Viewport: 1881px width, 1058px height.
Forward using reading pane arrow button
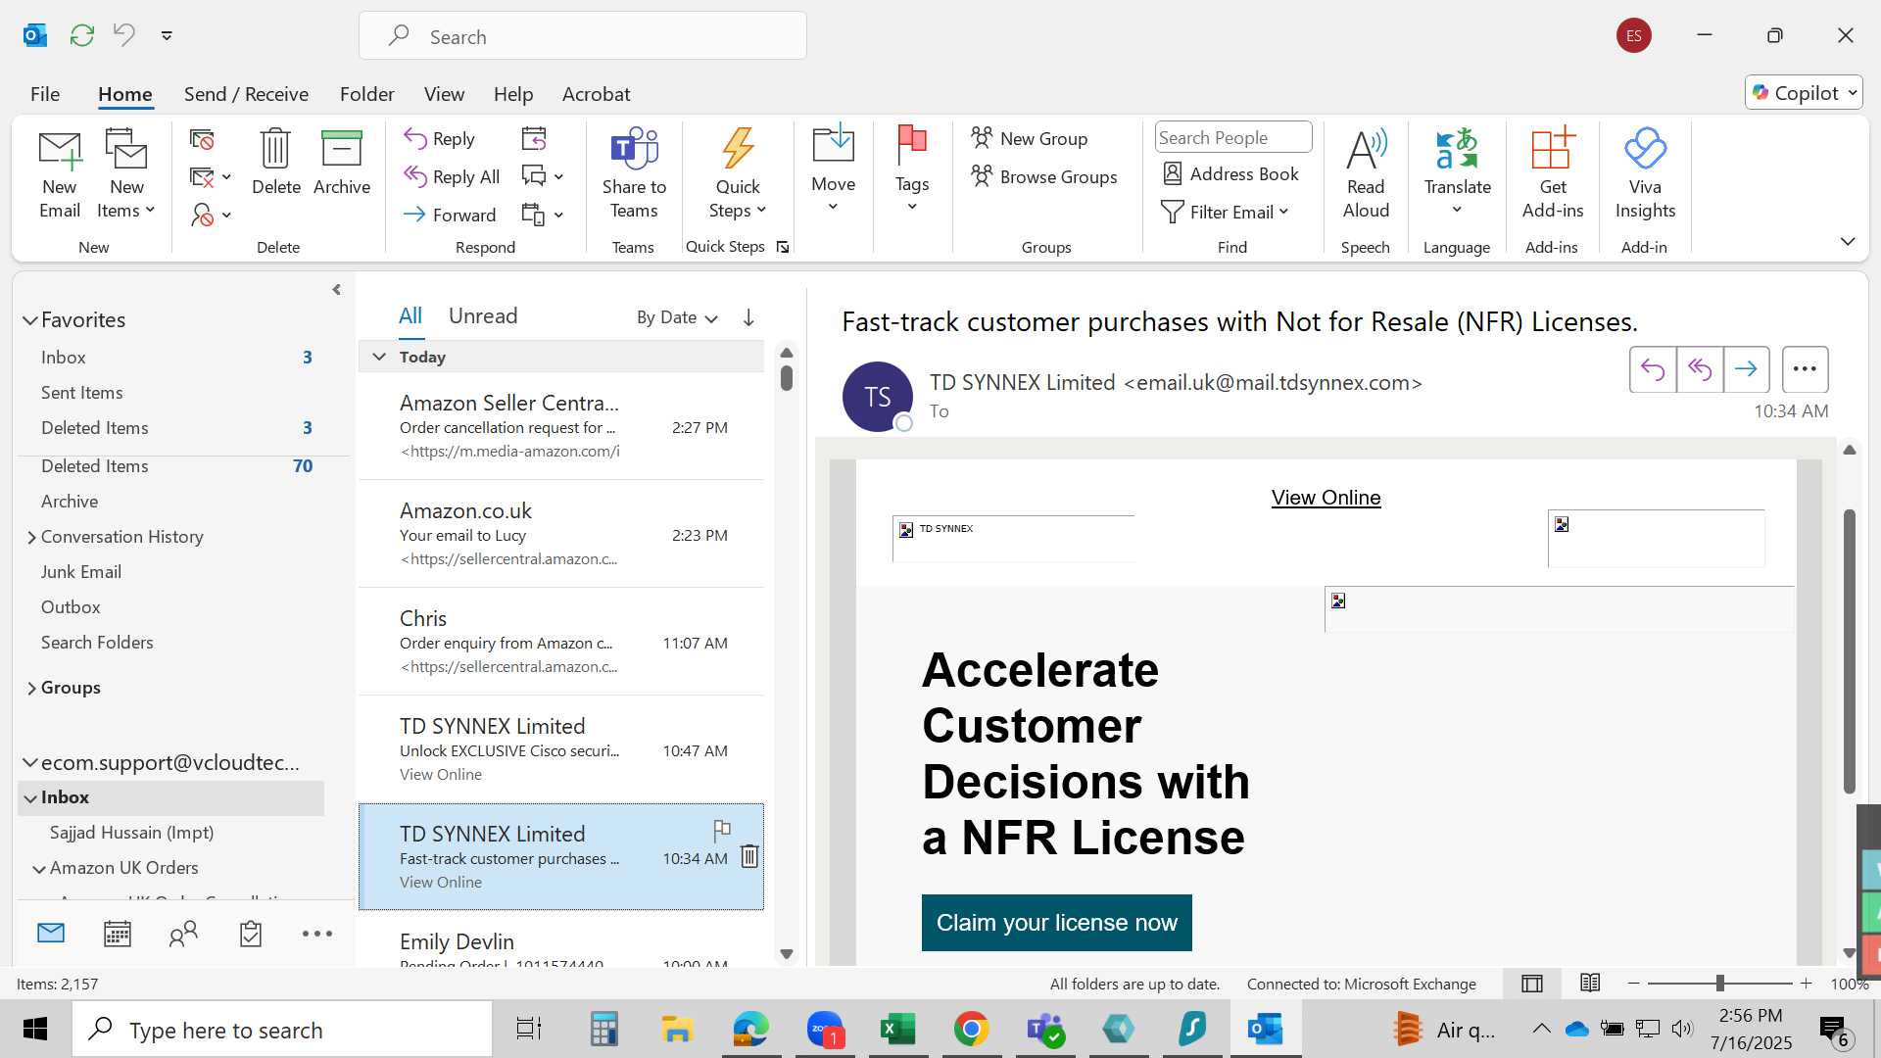[x=1746, y=369]
